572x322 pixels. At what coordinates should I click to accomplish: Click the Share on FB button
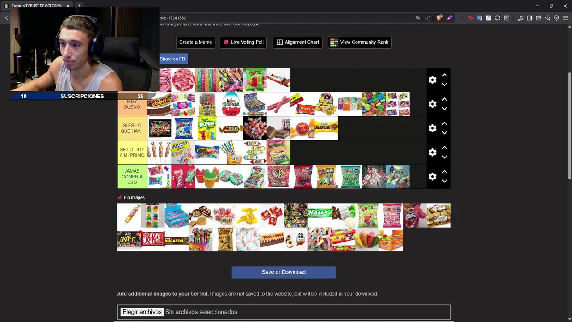tap(173, 59)
